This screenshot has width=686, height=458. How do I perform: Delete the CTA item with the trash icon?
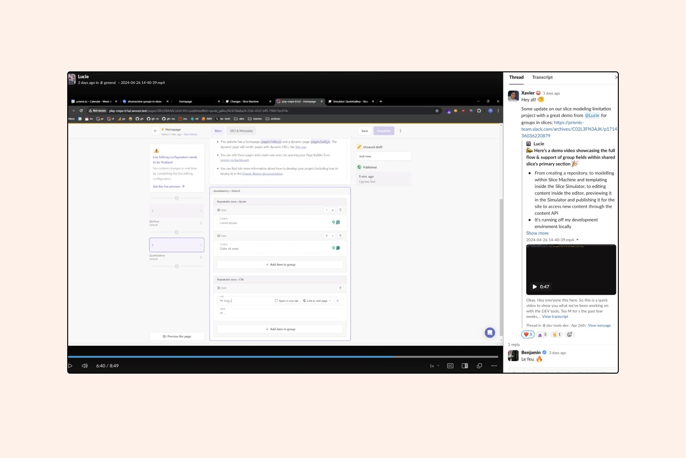pos(340,288)
